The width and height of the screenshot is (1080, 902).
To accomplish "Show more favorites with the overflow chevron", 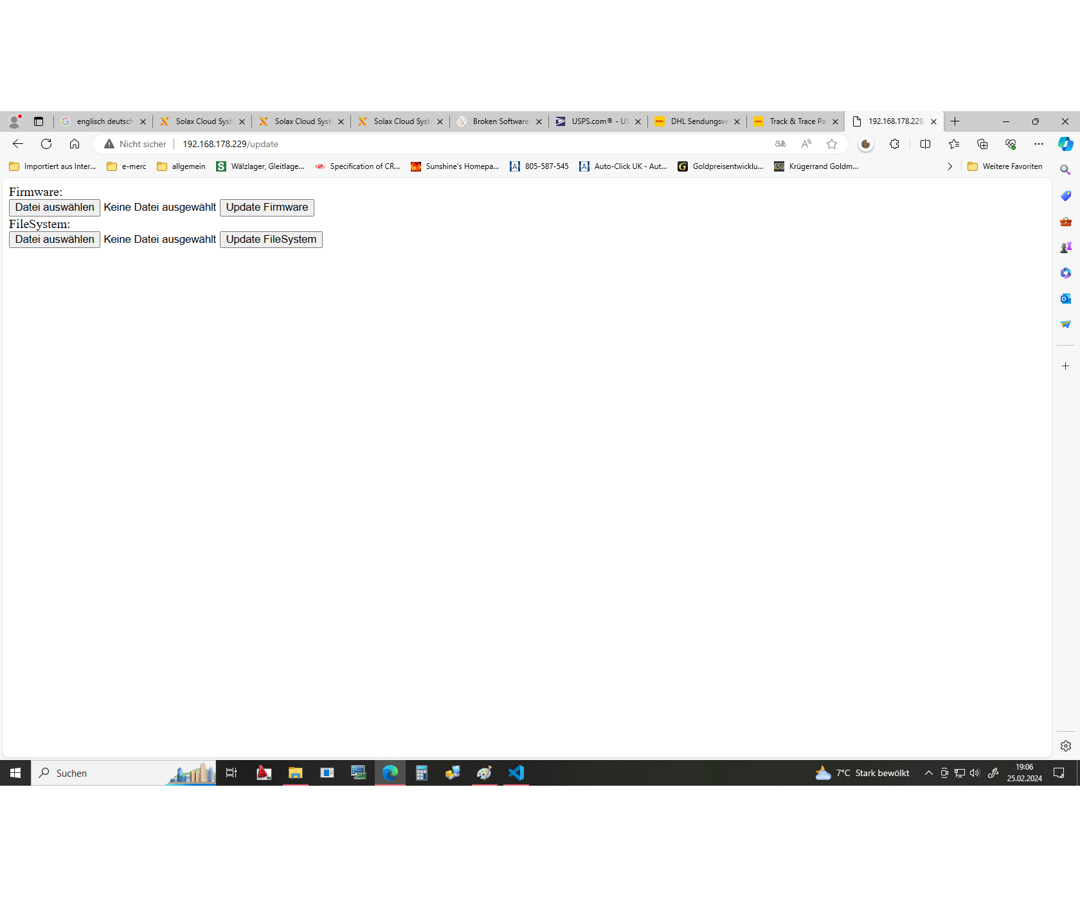I will (950, 166).
